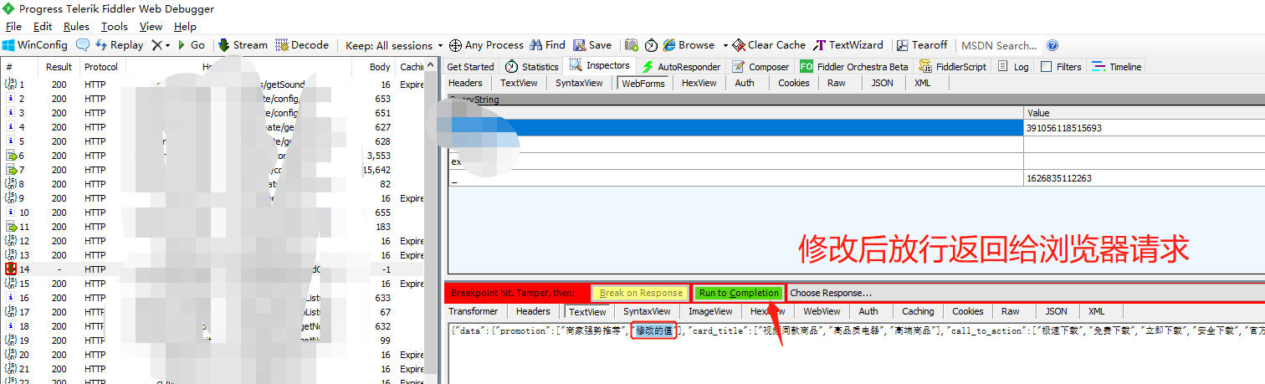Toggle the Decode toolbar option

pyautogui.click(x=302, y=45)
